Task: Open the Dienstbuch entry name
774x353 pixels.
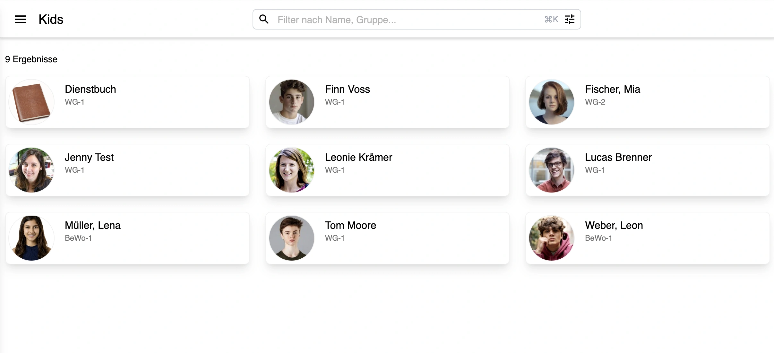Action: (90, 89)
